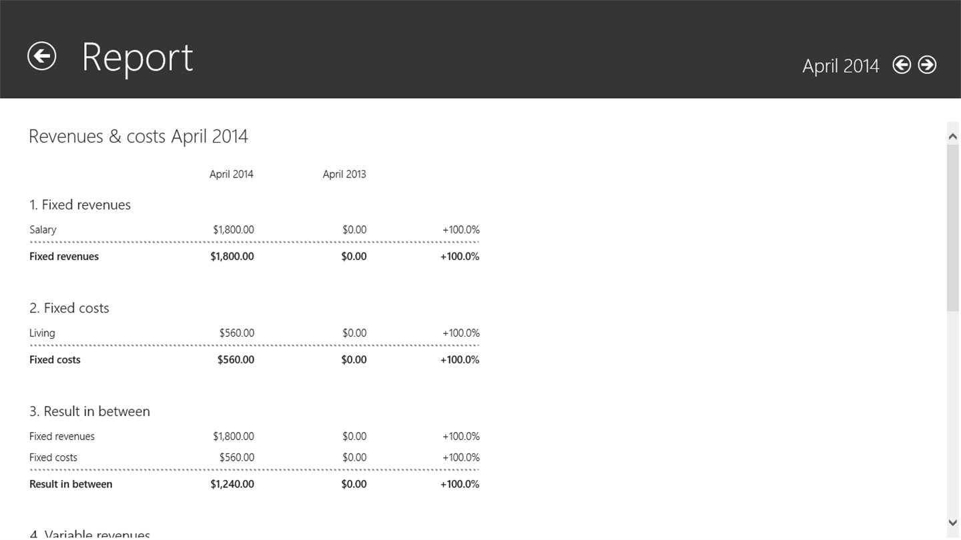Click the Living row label

click(42, 333)
